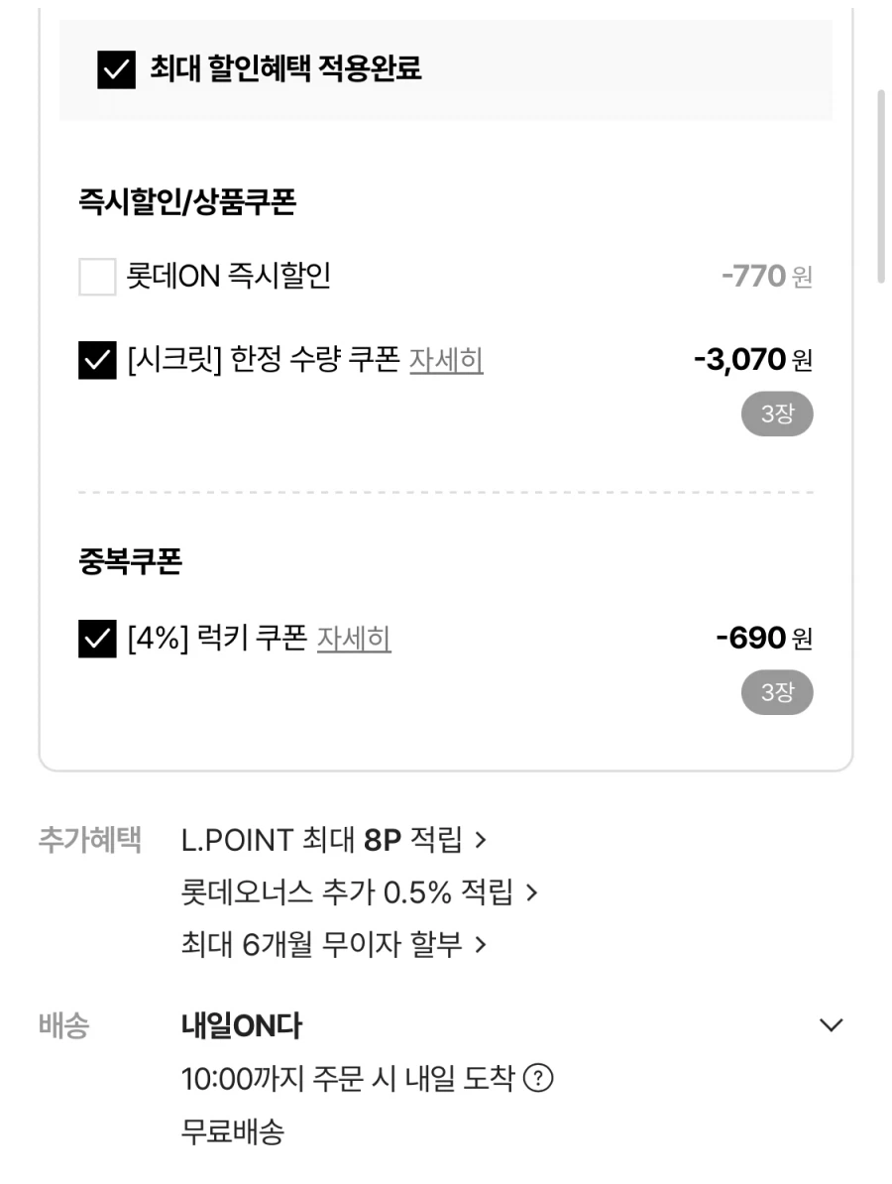Click the 3장 badge under -690원
The image size is (892, 1184).
777,692
